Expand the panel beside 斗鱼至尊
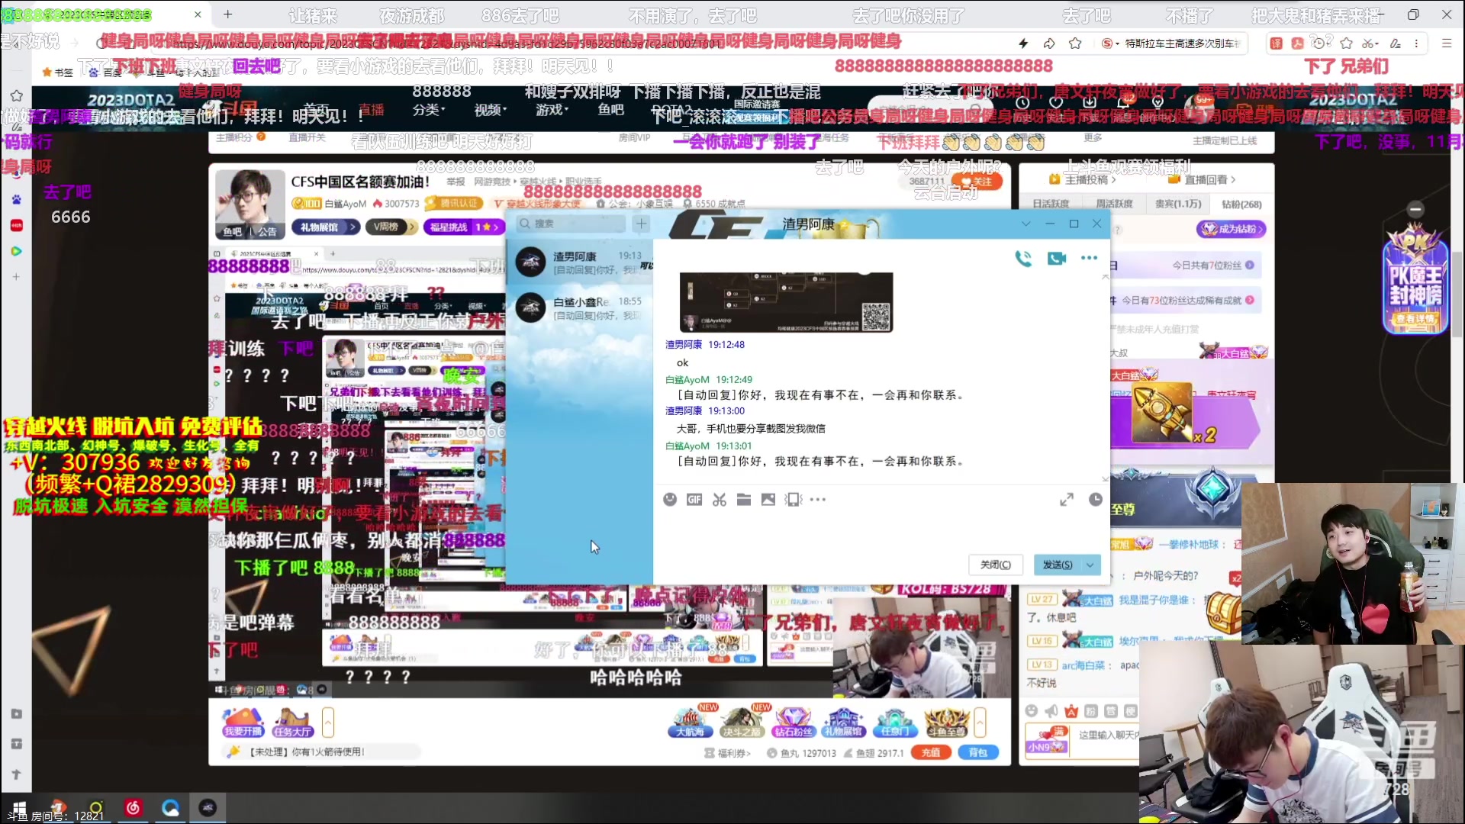Image resolution: width=1465 pixels, height=824 pixels. tap(980, 722)
